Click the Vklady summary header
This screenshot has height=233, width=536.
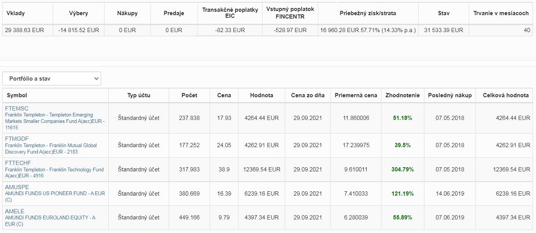pyautogui.click(x=16, y=13)
